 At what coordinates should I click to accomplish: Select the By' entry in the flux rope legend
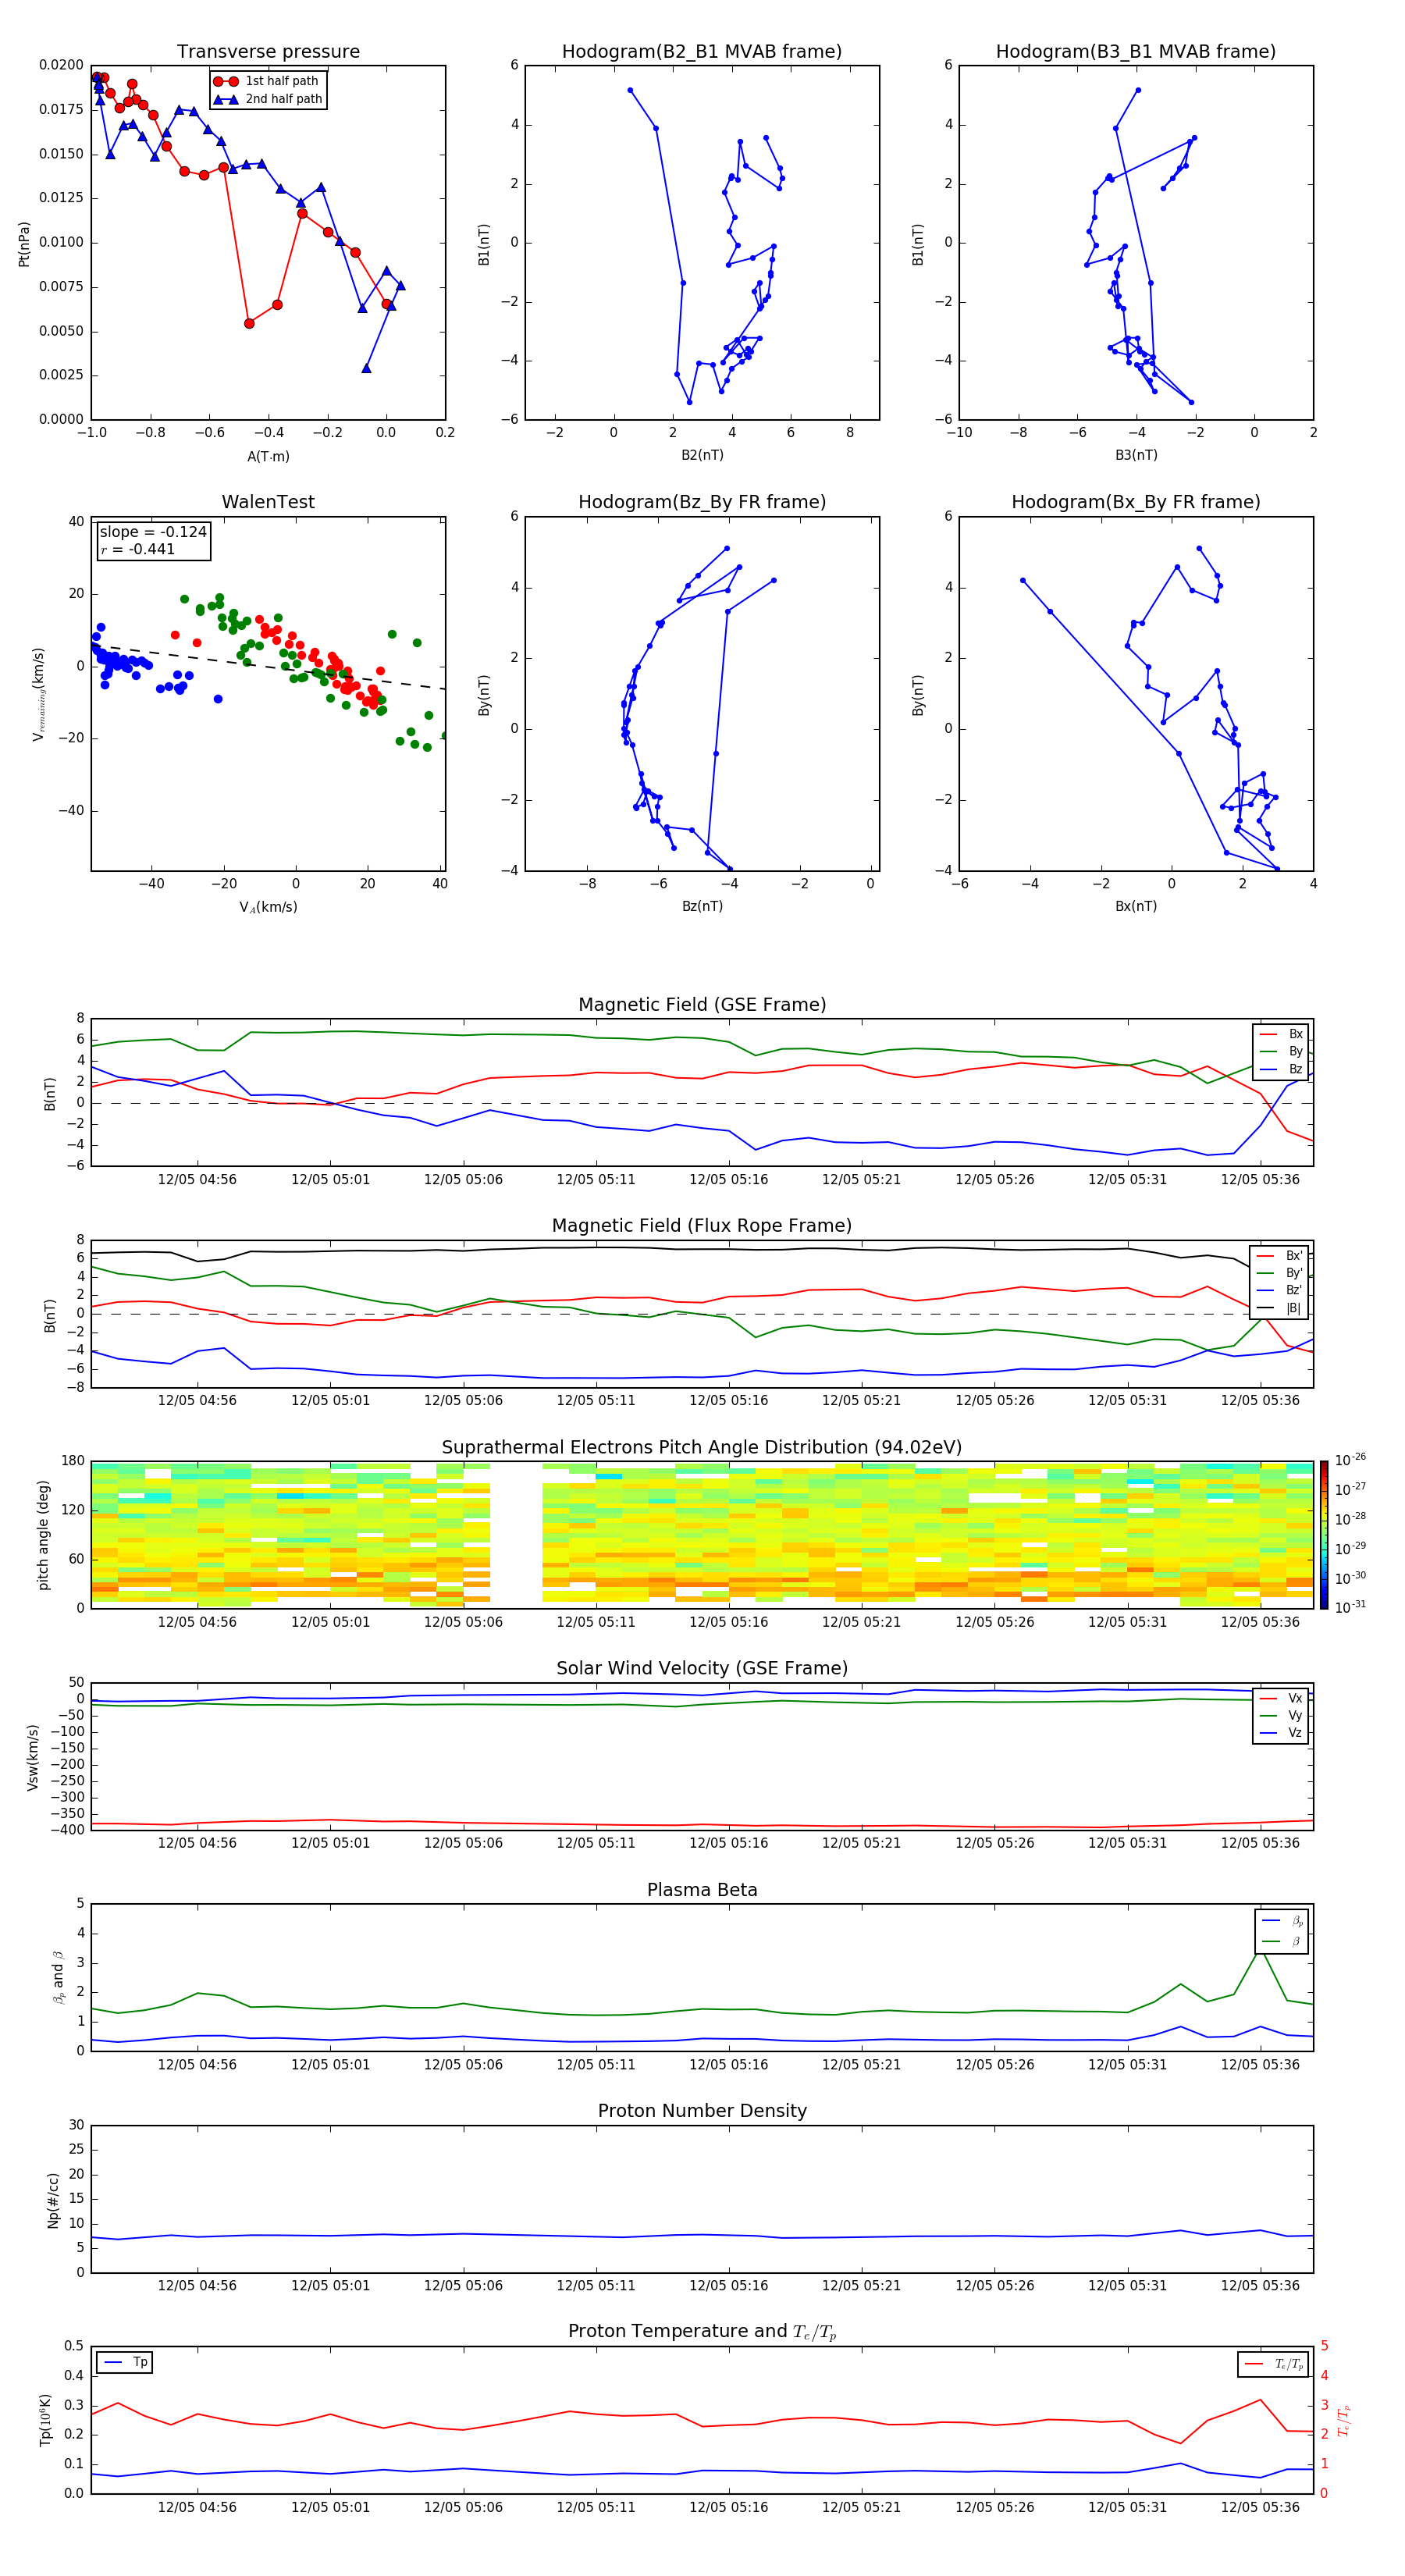1279,1273
